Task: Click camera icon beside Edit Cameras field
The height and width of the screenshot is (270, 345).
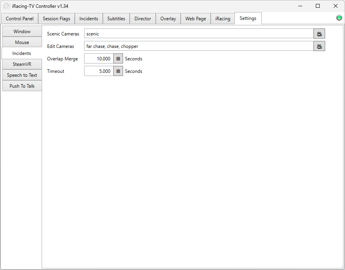Action: [319, 46]
